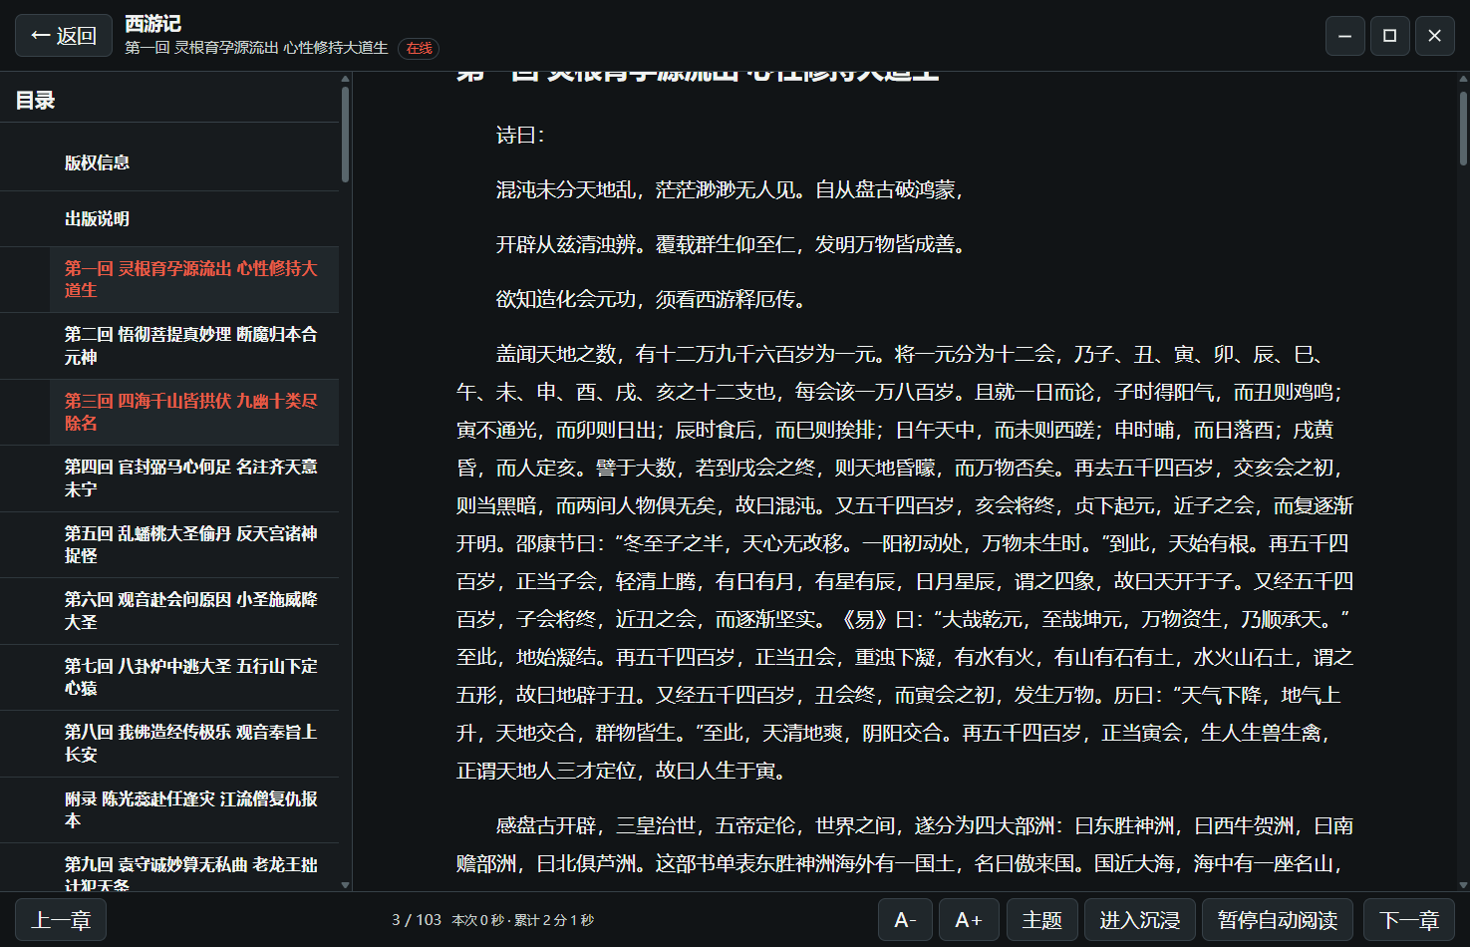The image size is (1470, 947).
Task: Click the table of contents scrollbar thumb
Action: point(345,135)
